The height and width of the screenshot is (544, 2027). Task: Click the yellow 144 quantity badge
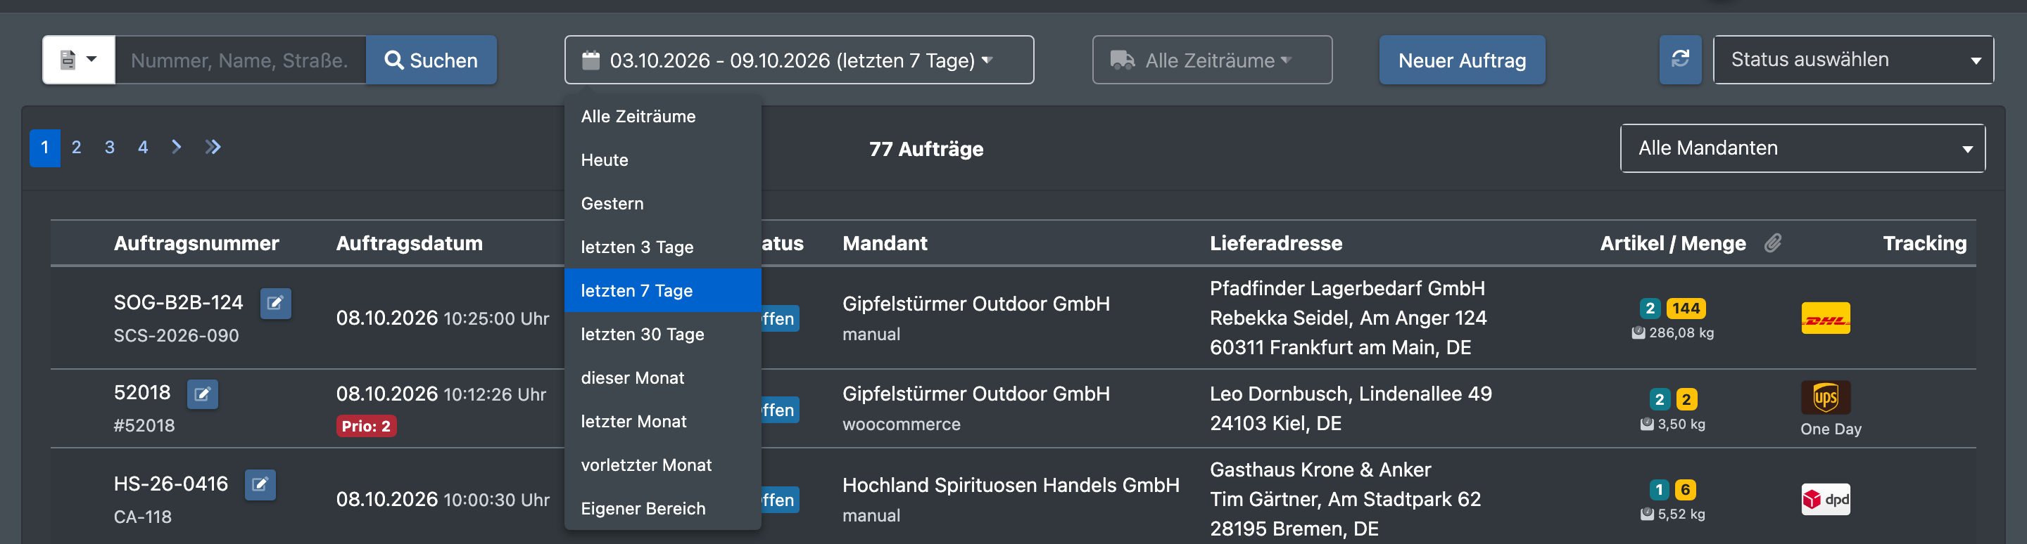click(1686, 308)
